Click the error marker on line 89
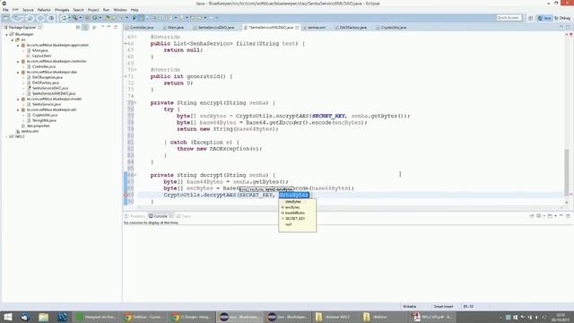Viewport: 574px width, 323px height. pyautogui.click(x=126, y=195)
